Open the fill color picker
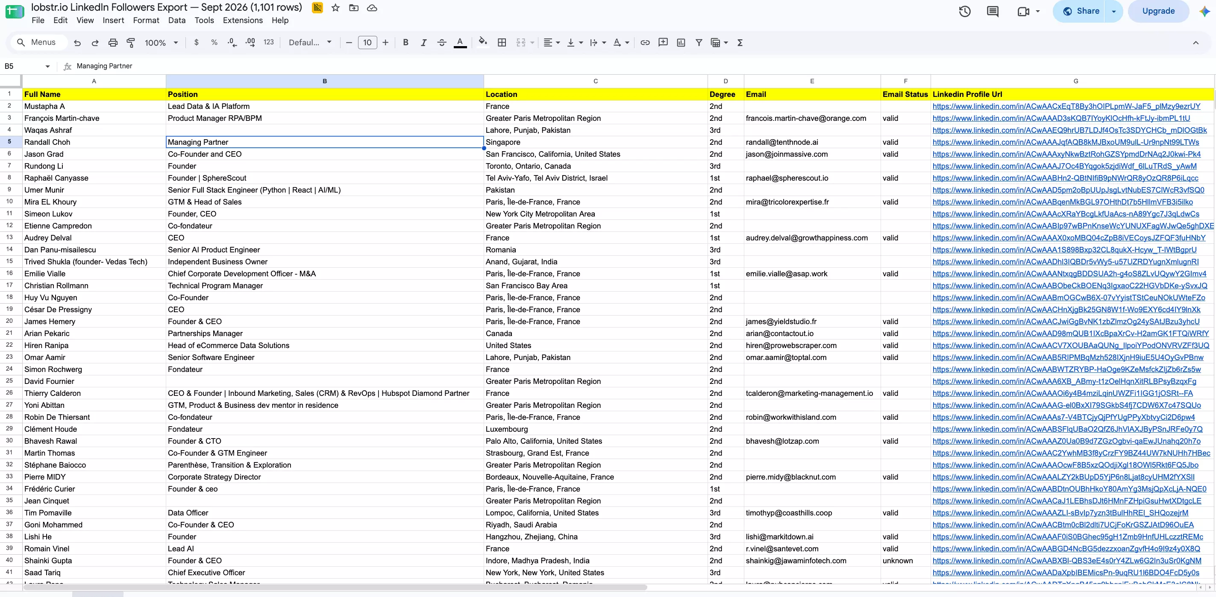Screen dimensions: 1216x597 pos(482,42)
